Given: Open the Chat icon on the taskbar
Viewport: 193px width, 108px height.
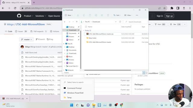Looking at the screenshot, I should [x=88, y=105].
